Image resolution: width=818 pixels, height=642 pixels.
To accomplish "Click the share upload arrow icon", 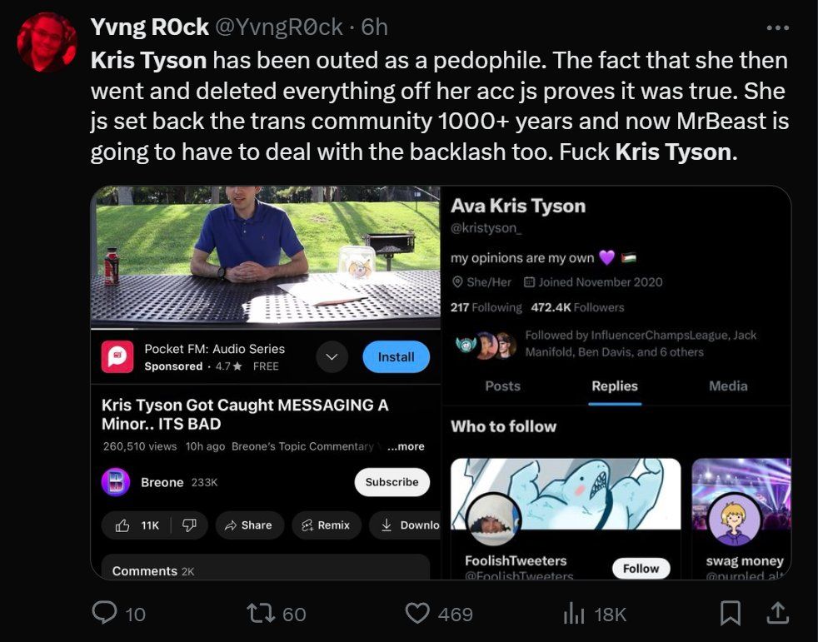I will 776,614.
